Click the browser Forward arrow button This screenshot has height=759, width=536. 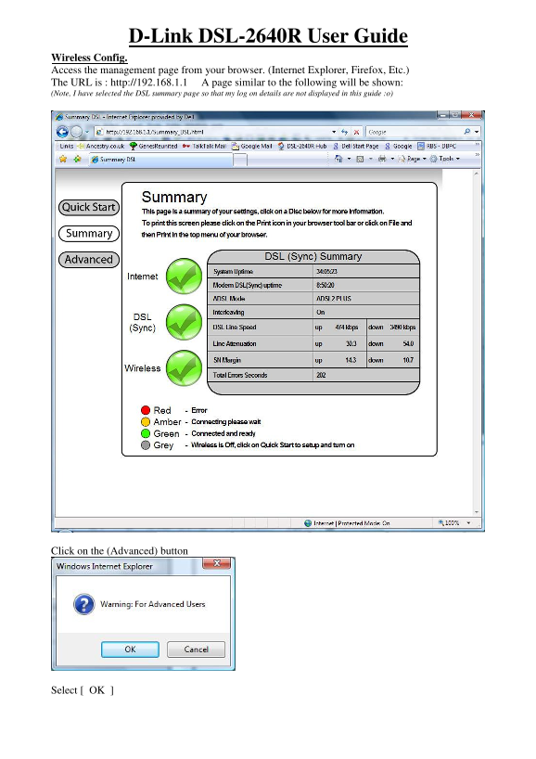pyautogui.click(x=76, y=132)
